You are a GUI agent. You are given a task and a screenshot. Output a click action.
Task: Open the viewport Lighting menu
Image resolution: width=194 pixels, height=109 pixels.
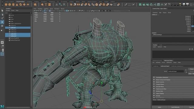click(x=46, y=9)
